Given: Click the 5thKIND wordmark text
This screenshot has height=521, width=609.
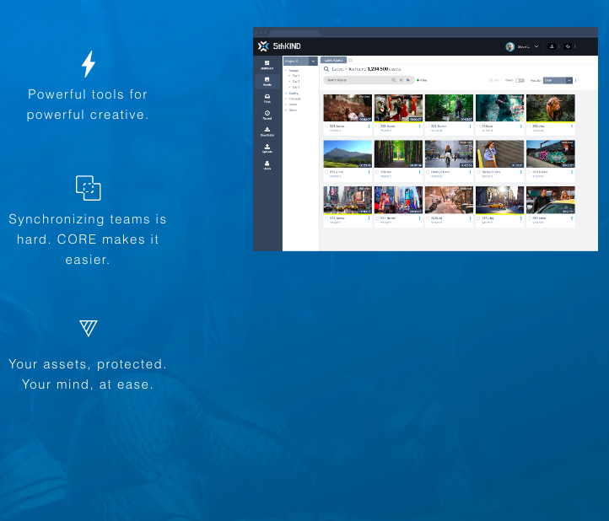Looking at the screenshot, I should [x=287, y=46].
